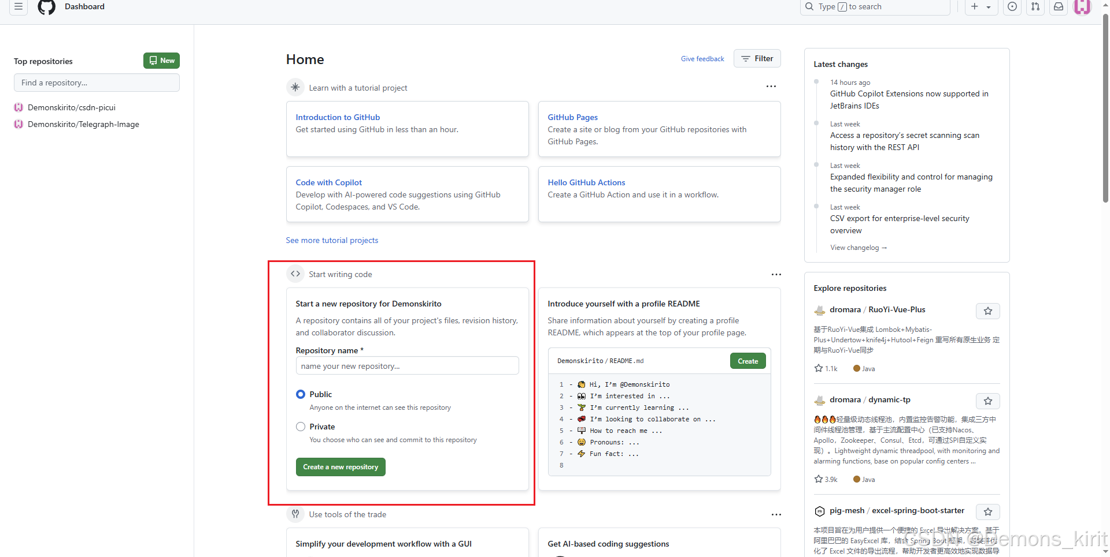Open the Issues icon in header
Viewport: 1110px width, 557px height.
click(1012, 6)
